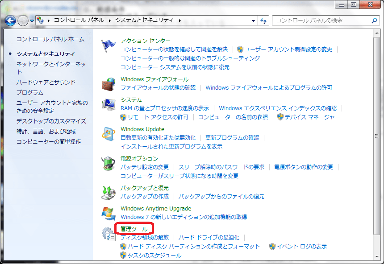
Task: Open アクション センター heading link
Action: point(146,41)
